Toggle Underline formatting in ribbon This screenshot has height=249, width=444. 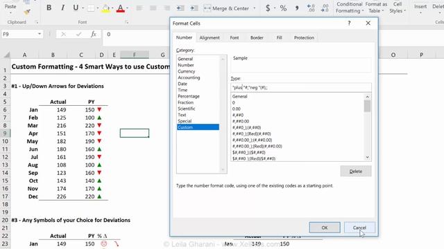coord(76,8)
